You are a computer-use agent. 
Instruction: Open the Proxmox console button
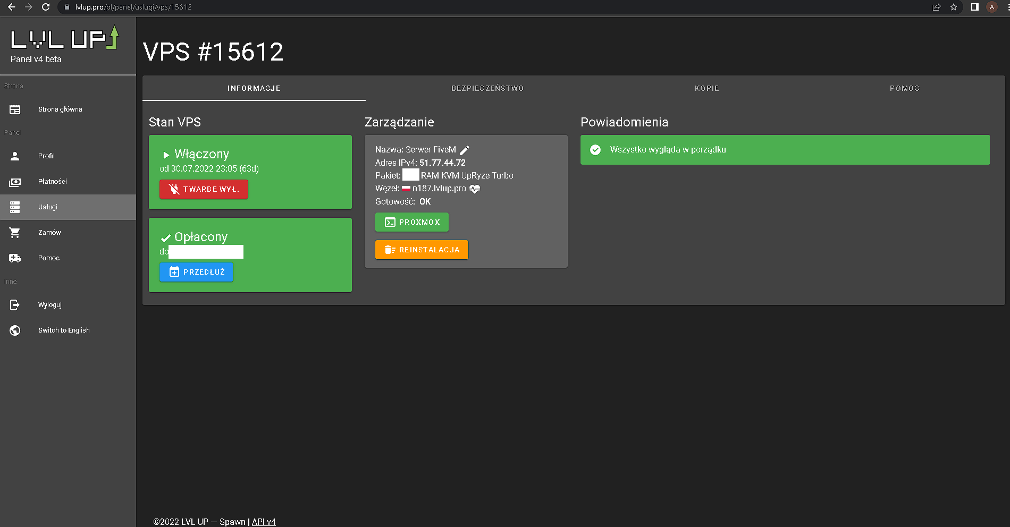point(412,222)
